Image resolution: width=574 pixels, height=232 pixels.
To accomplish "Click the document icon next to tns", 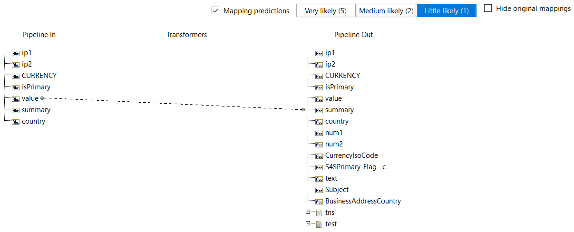I will 319,213.
